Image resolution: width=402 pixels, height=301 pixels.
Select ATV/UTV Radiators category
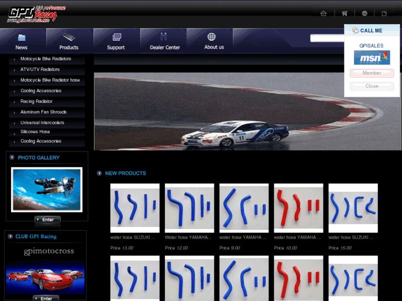[40, 70]
